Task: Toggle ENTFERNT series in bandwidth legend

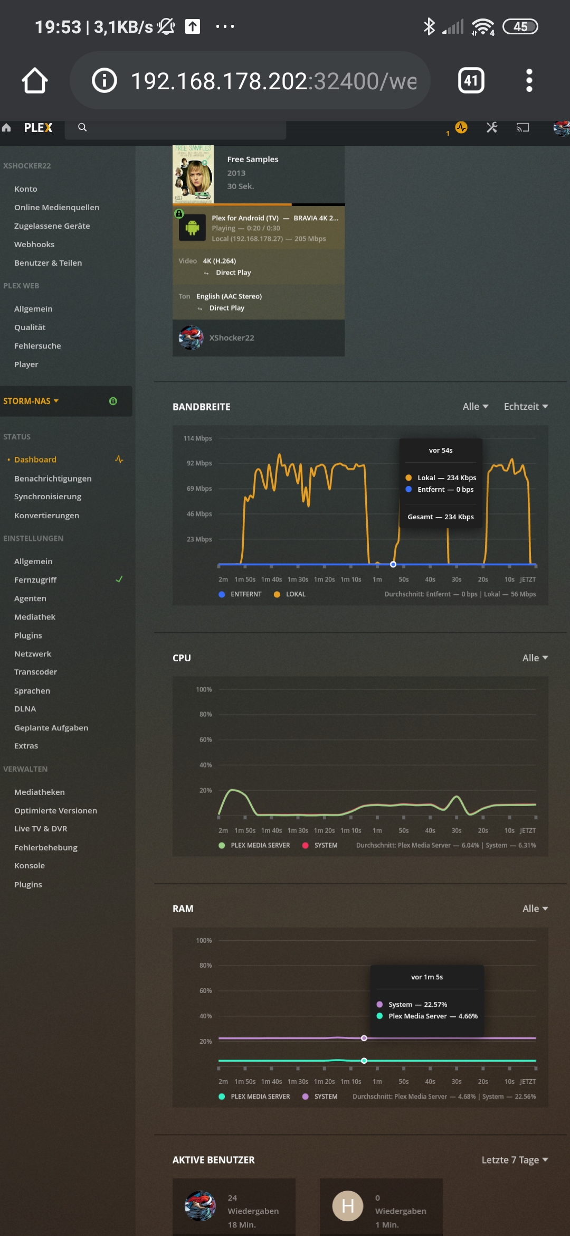Action: [240, 594]
